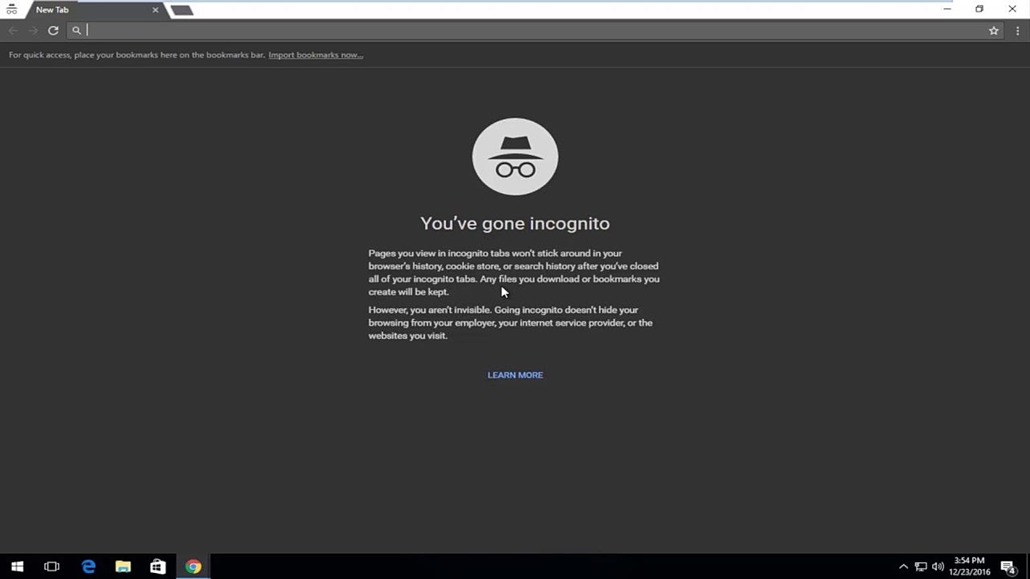Click the browser forward arrow
Image resolution: width=1030 pixels, height=579 pixels.
coord(33,30)
